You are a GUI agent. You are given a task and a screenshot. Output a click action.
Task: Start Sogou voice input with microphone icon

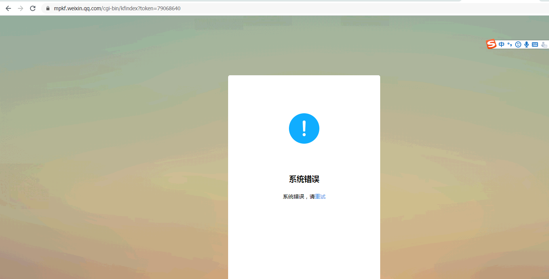(527, 44)
